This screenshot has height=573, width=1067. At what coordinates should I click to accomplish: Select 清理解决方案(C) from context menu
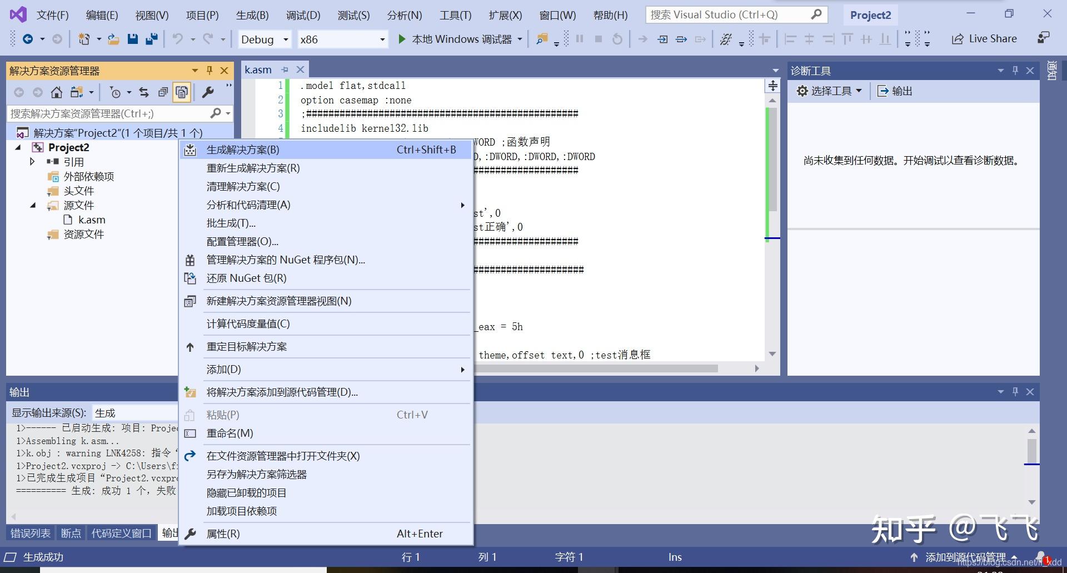coord(243,186)
